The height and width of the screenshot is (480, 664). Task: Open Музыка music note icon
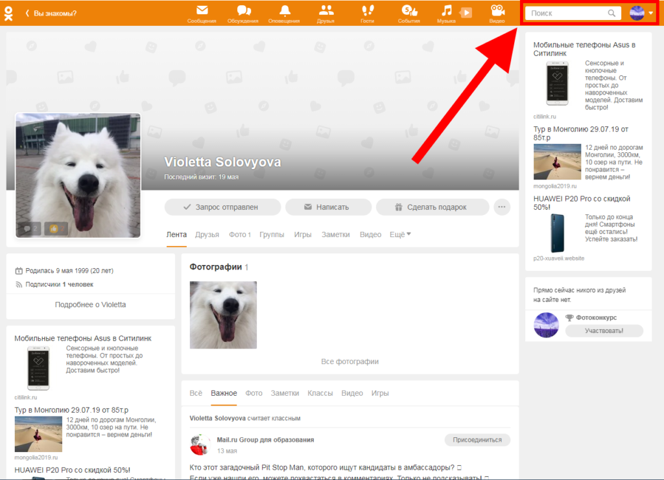pos(446,11)
